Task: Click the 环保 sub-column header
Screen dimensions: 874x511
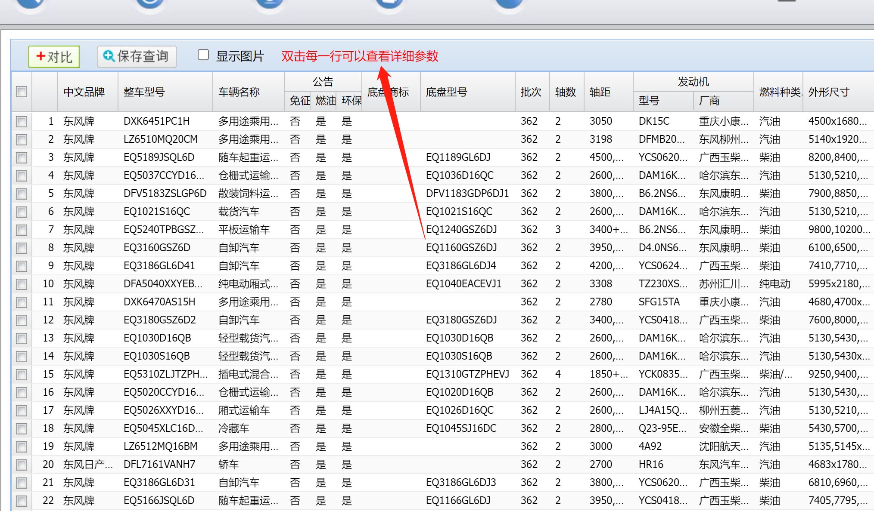Action: (349, 101)
